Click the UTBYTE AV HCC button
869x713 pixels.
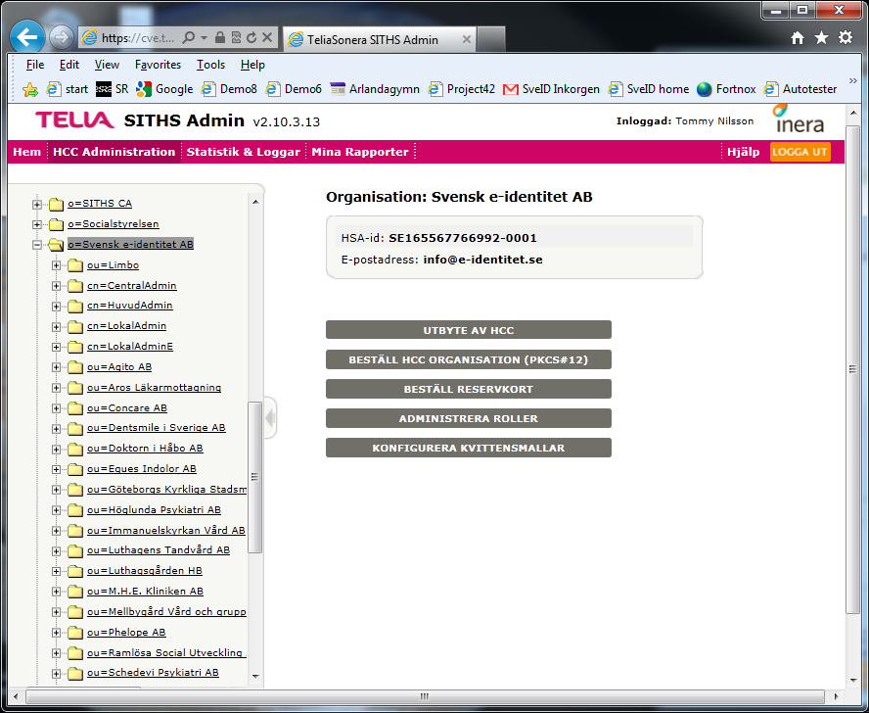(469, 330)
